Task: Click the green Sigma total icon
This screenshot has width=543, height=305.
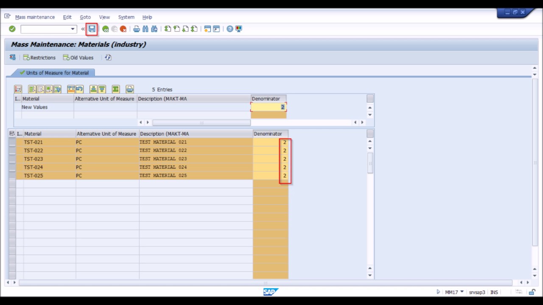Action: point(116,89)
